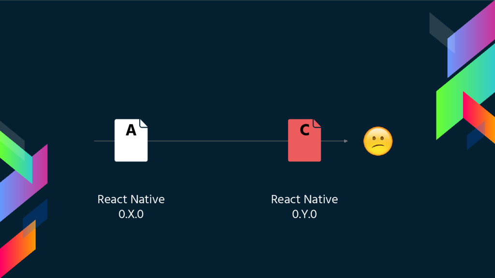Select the confused face emoji

(378, 141)
